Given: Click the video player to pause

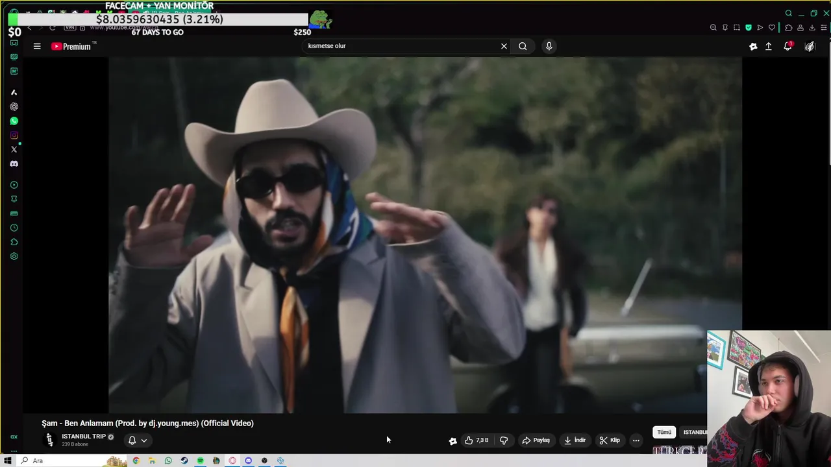Looking at the screenshot, I should [425, 235].
